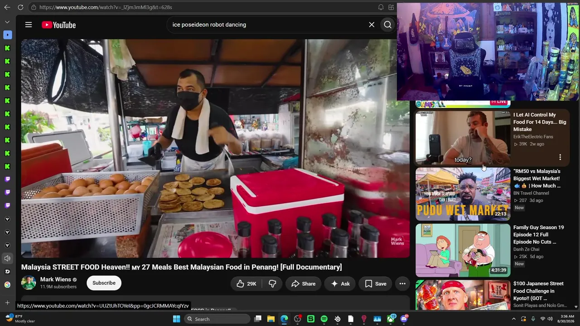Open AI Control My Food video thumbnail

(x=463, y=138)
